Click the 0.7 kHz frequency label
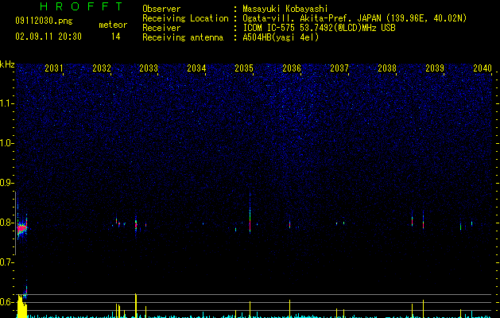Viewport: 500px width, 318px height. coord(6,262)
